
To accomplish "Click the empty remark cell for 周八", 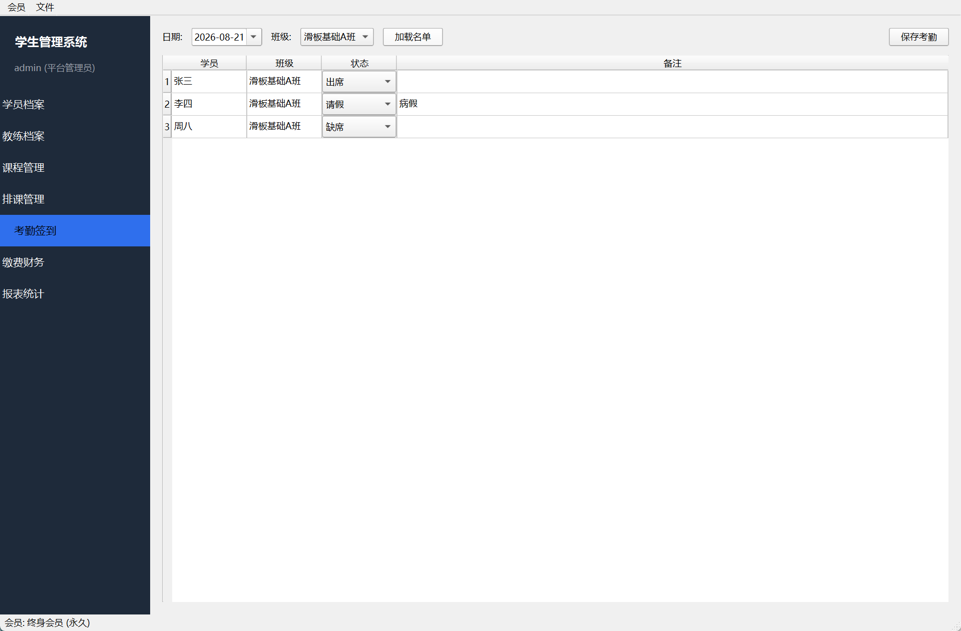I will pyautogui.click(x=672, y=127).
